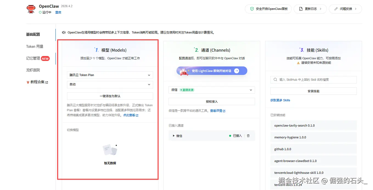
Task: Select the github 1.0.0 skill
Action: (x=313, y=149)
